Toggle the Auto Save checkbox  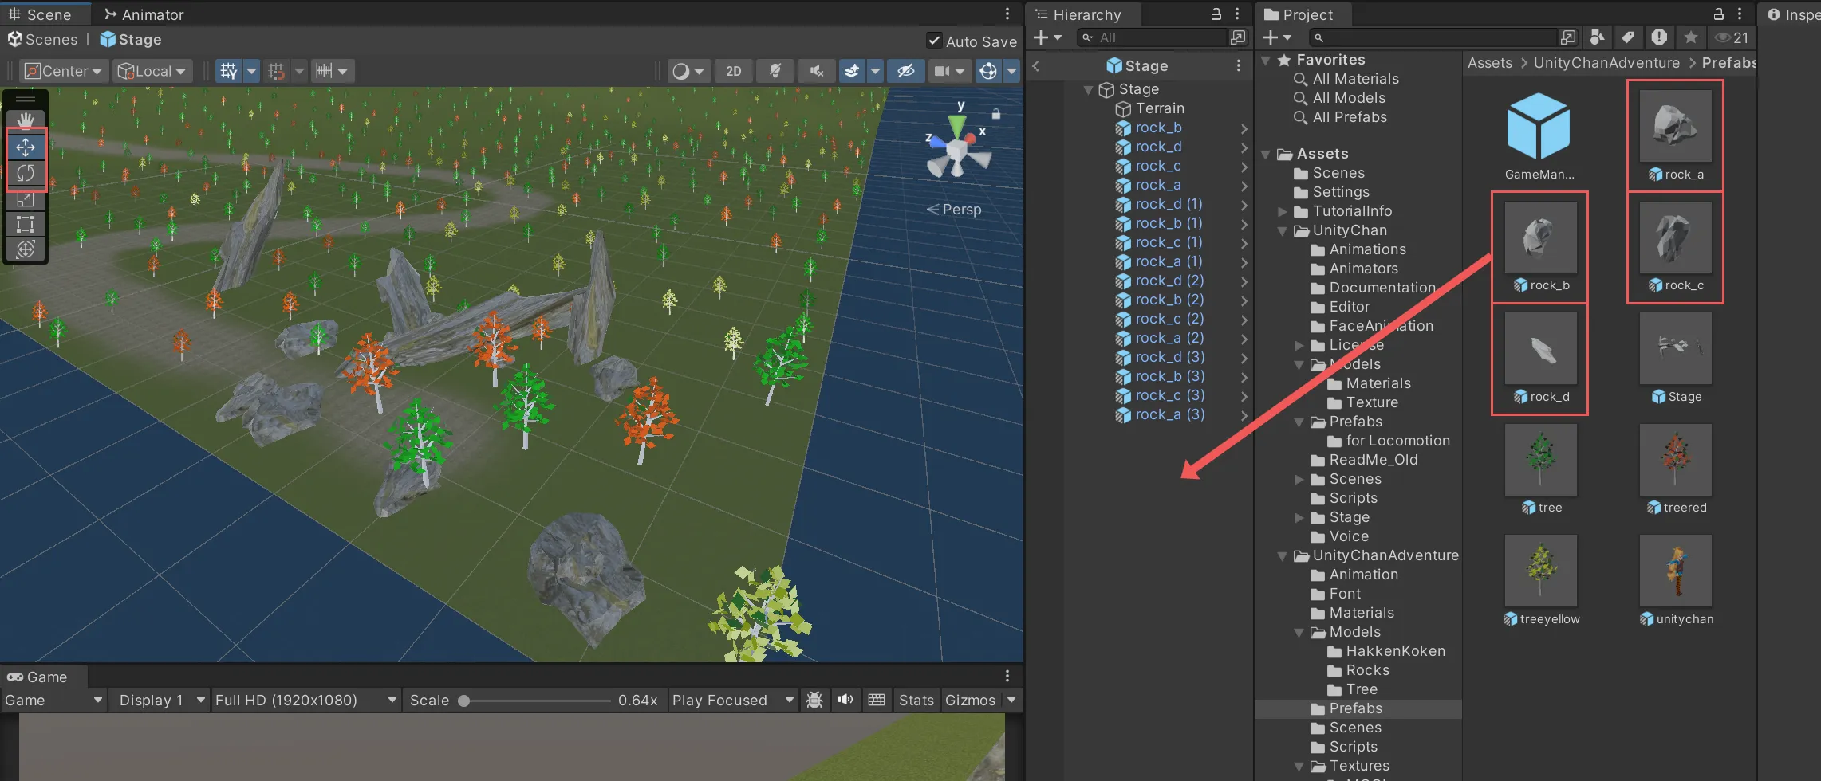coord(934,41)
